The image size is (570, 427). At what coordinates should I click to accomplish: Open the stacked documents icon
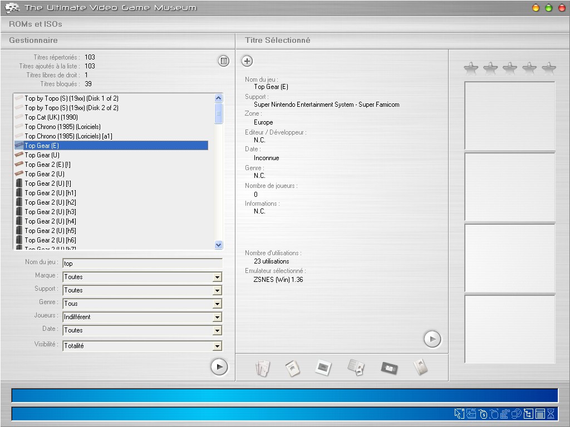tap(263, 368)
